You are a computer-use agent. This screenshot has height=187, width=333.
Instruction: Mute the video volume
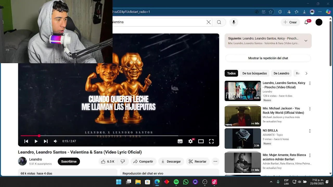[55, 141]
